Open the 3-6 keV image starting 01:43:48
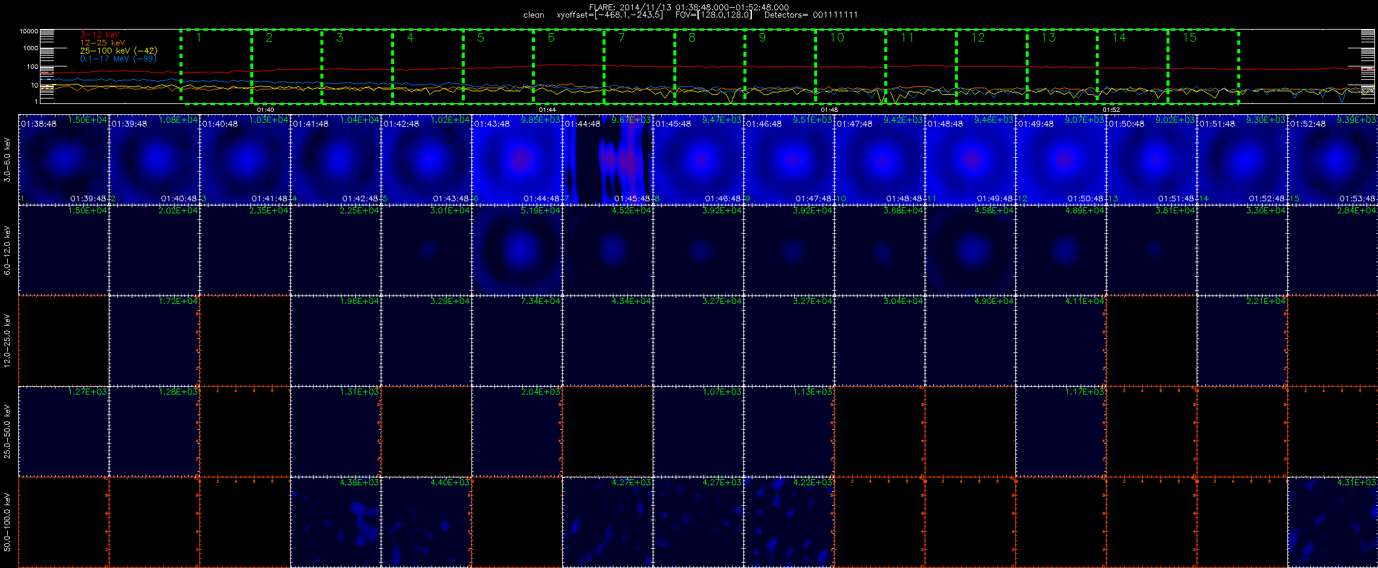This screenshot has height=568, width=1378. 517,160
